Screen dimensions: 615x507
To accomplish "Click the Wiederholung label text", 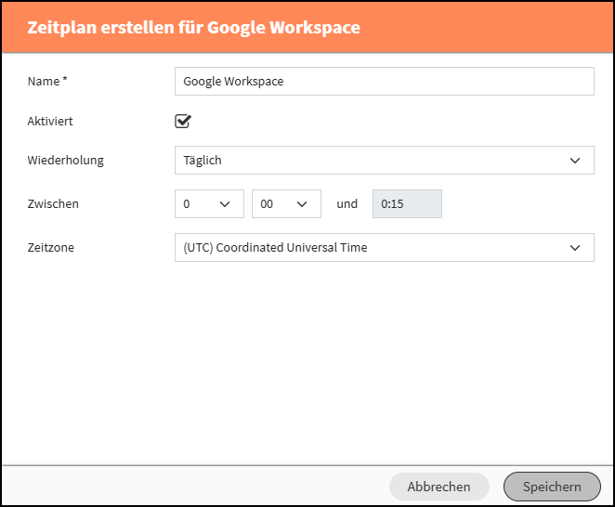I will [66, 161].
